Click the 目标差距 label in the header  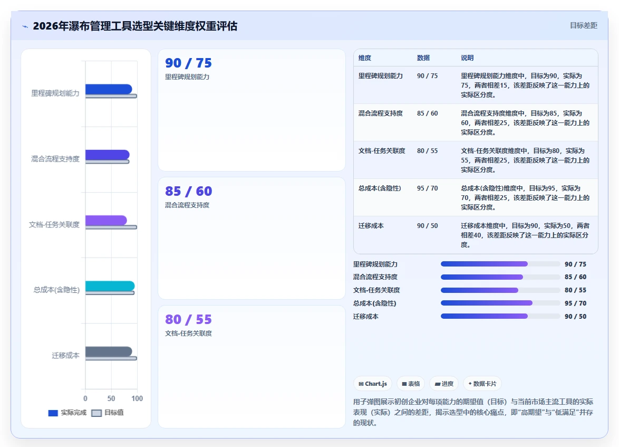[x=584, y=26]
